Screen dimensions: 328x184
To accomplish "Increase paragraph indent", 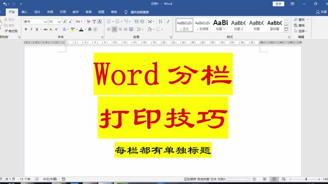I will click(142, 21).
